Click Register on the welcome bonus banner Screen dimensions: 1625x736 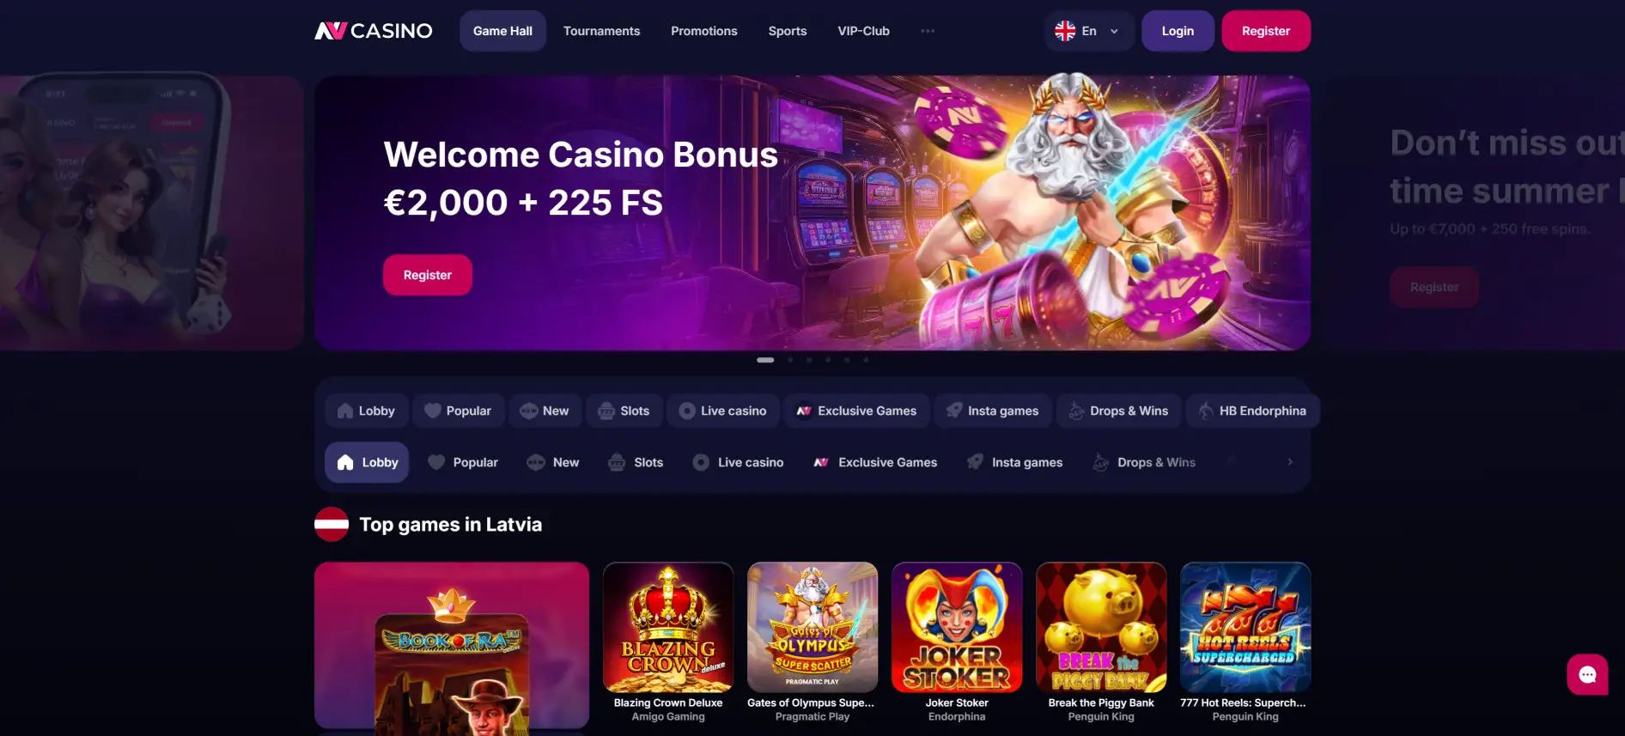pos(428,275)
